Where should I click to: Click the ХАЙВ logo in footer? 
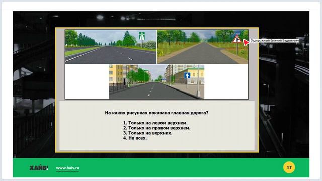(39, 168)
